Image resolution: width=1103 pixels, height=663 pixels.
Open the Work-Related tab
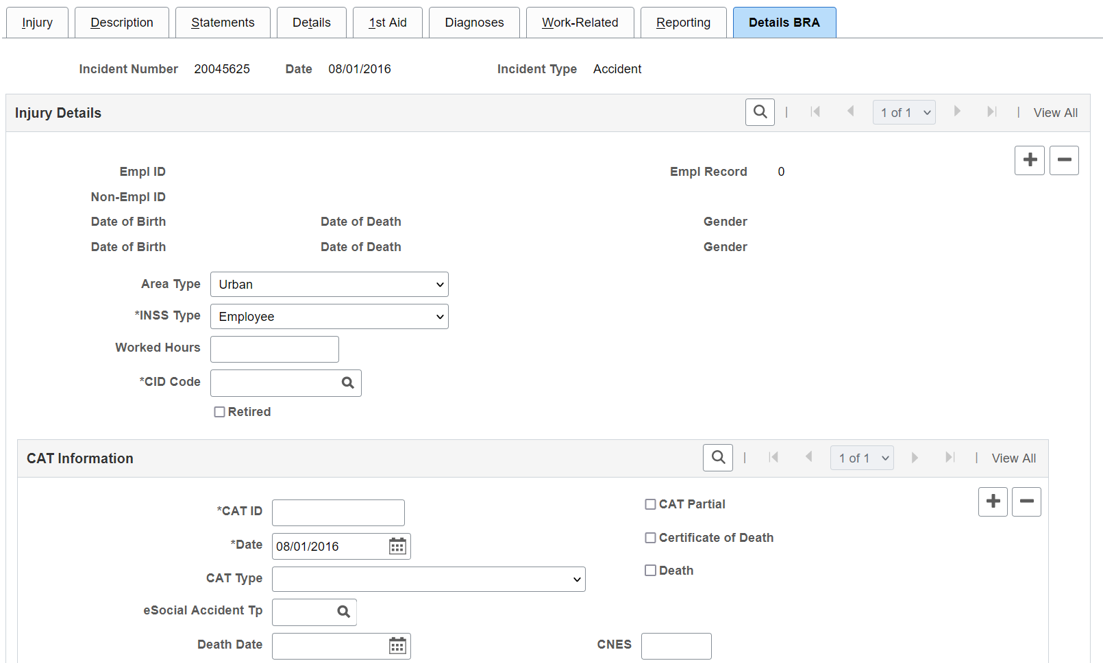click(580, 23)
